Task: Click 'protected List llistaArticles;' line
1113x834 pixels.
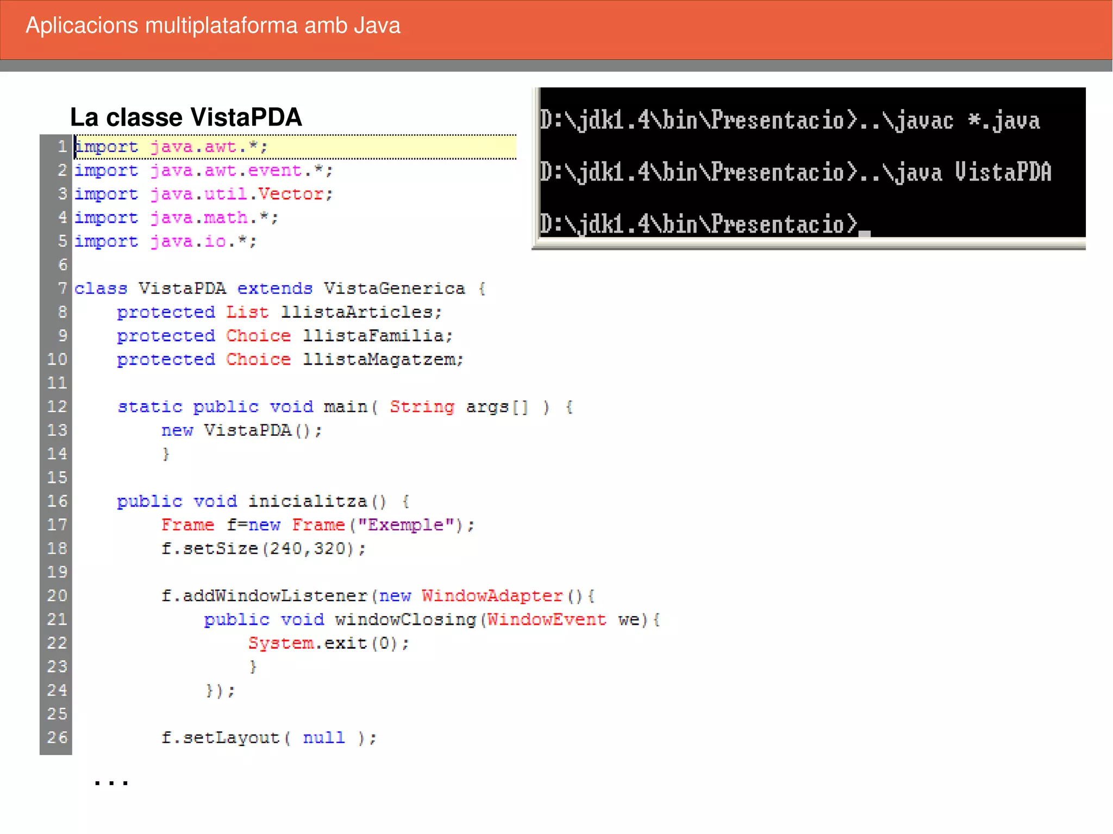Action: click(x=280, y=312)
